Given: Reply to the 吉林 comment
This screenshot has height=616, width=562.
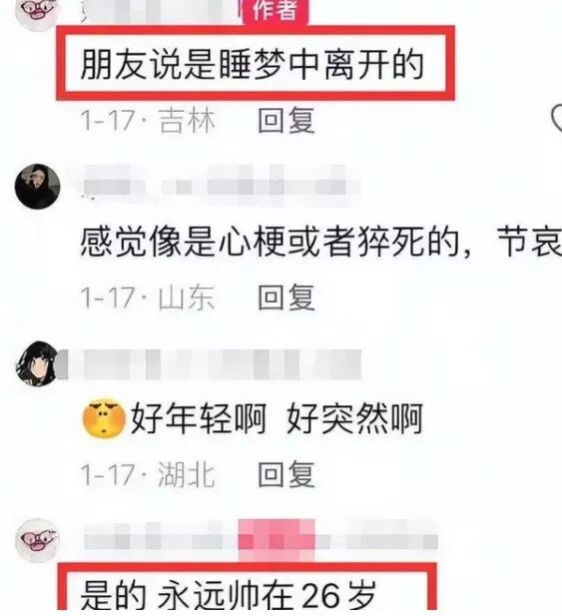Looking at the screenshot, I should pos(286,120).
